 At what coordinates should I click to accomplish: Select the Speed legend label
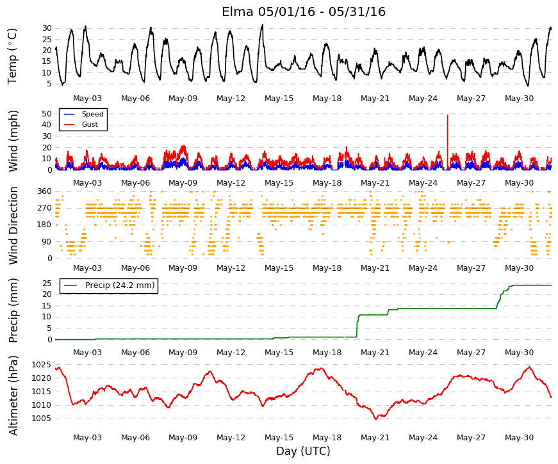pyautogui.click(x=92, y=114)
